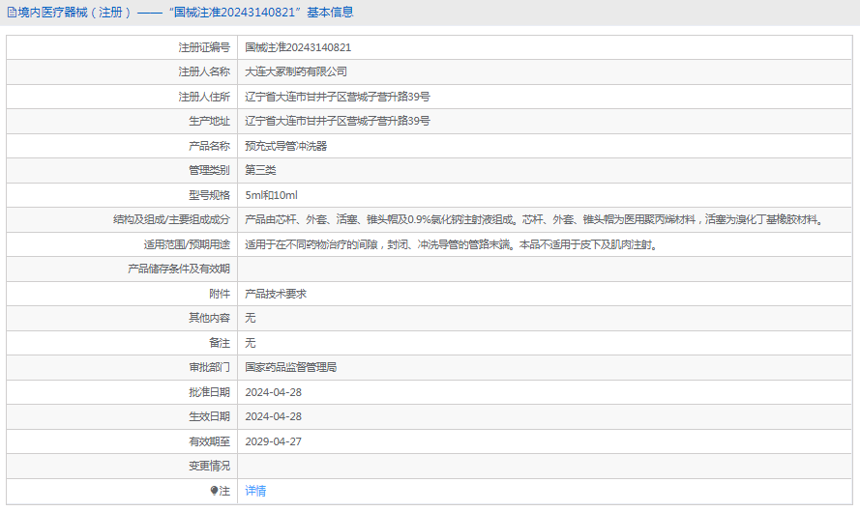The image size is (860, 511).
Task: Click the 无 value in 备注 row
Action: (251, 344)
